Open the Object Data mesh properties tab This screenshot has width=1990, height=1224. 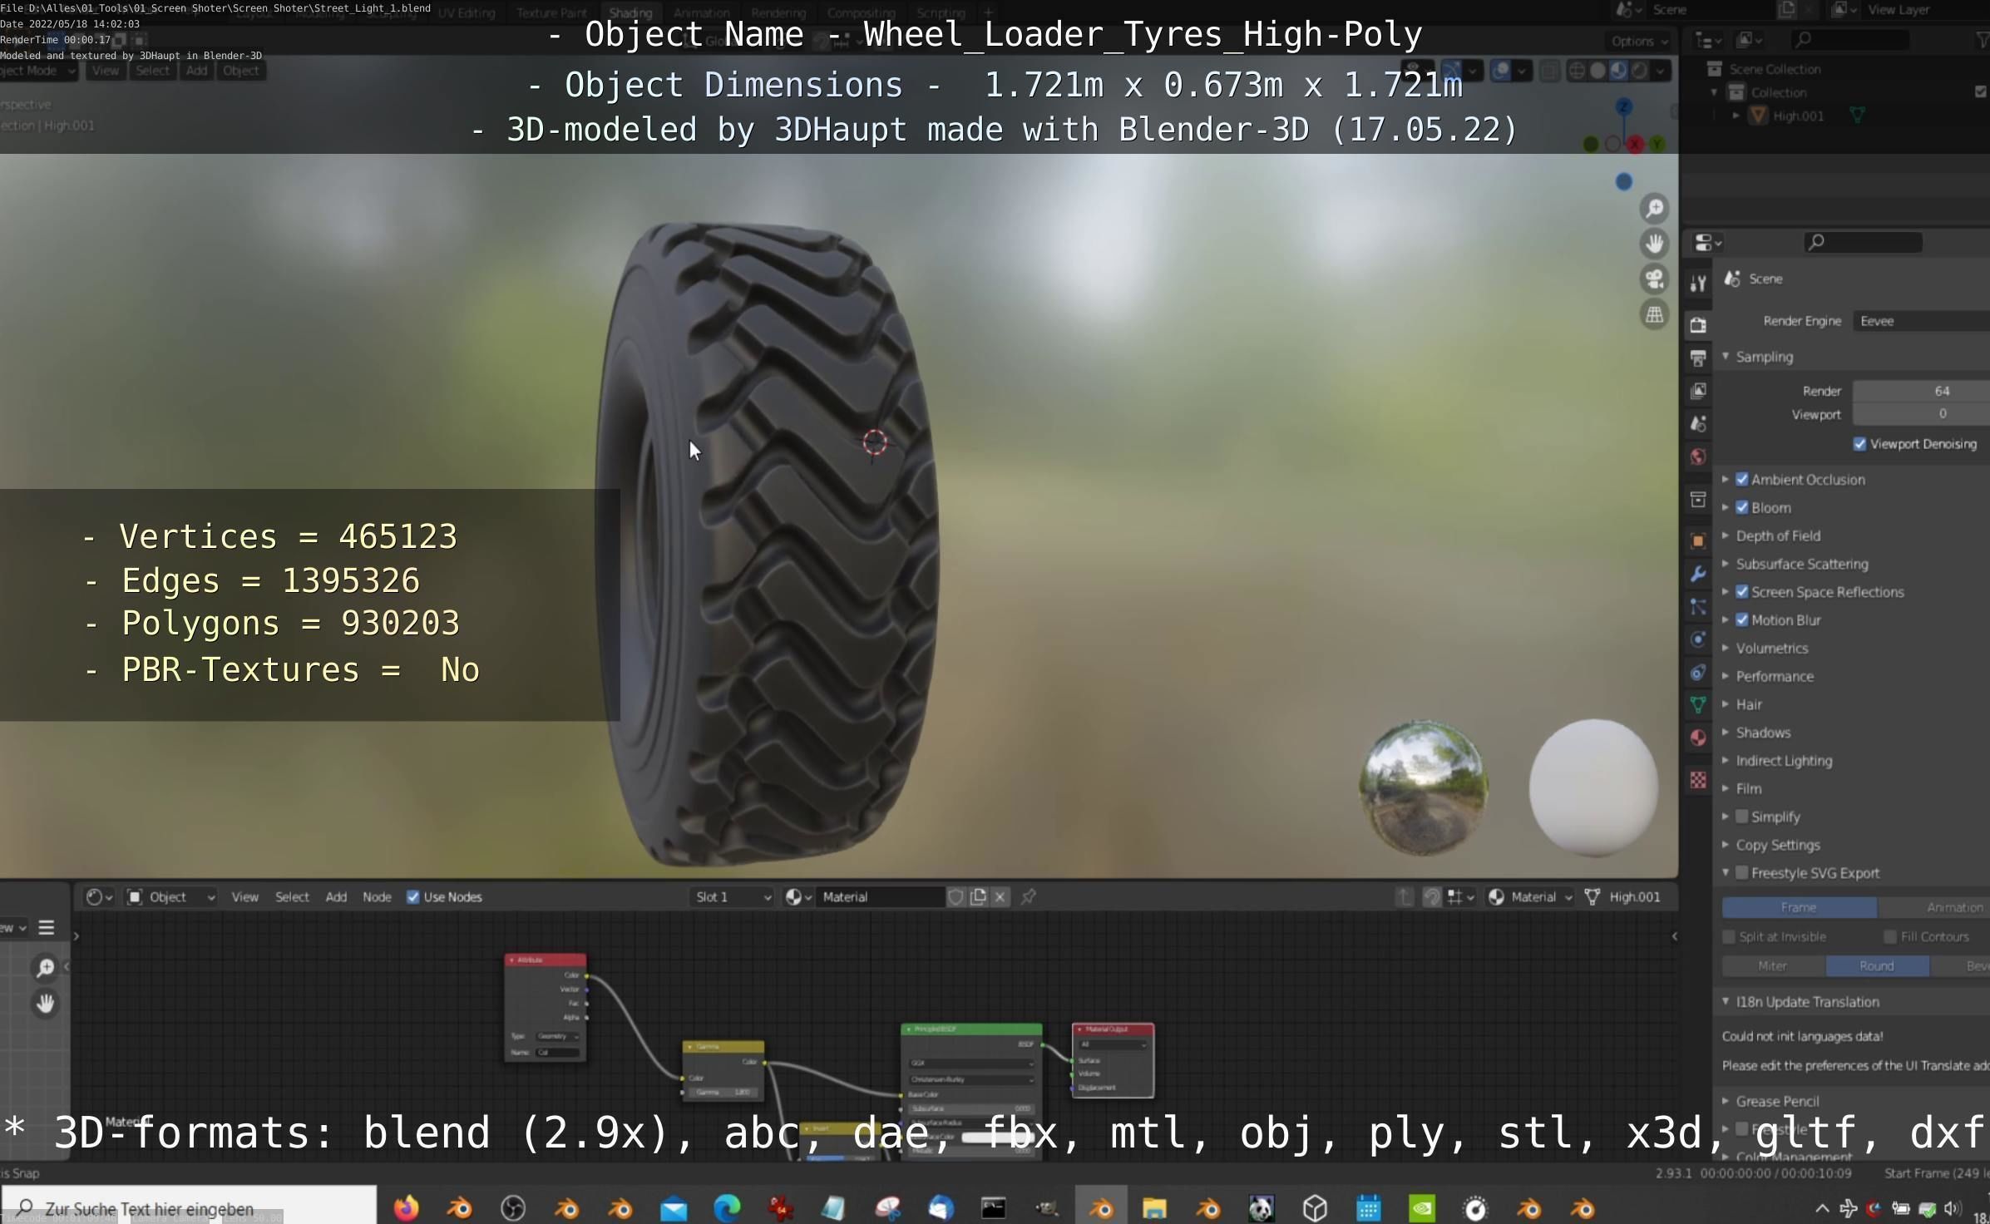click(x=1698, y=705)
